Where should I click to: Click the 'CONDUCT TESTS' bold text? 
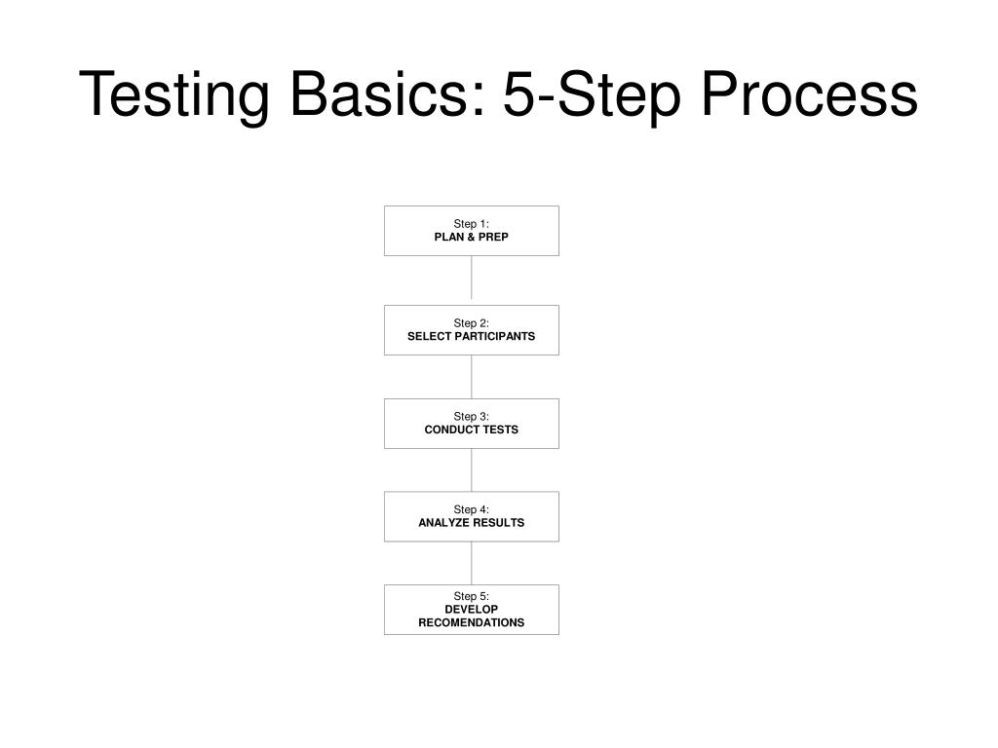pos(471,430)
